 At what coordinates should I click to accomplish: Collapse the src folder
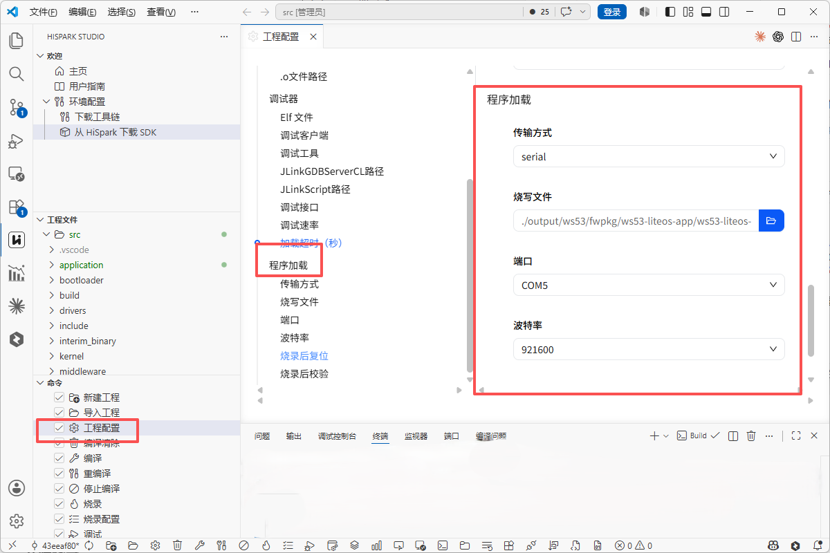(46, 234)
